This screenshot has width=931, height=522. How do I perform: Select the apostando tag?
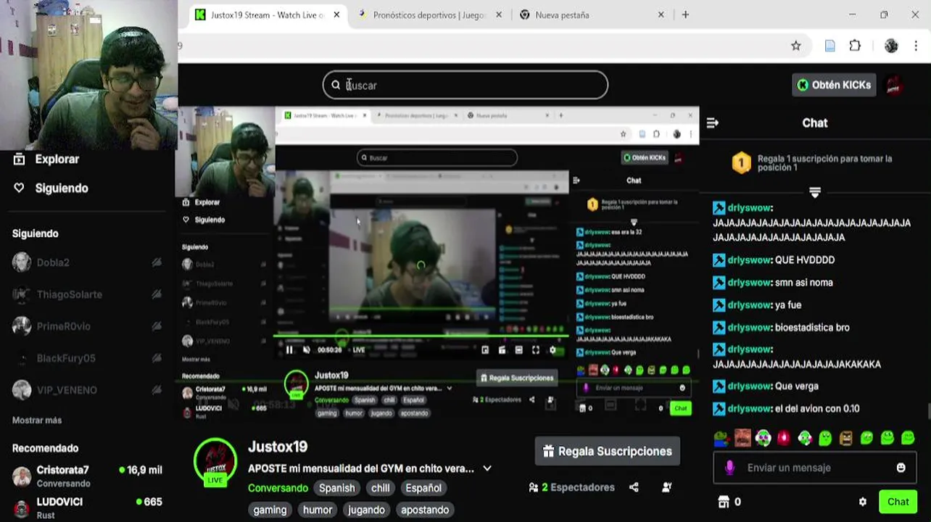425,510
